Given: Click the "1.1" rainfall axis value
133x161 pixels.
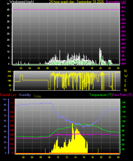Looking at the screenshot, I should [x=12, y=103].
